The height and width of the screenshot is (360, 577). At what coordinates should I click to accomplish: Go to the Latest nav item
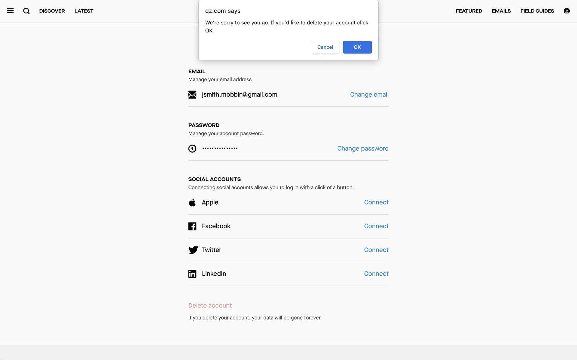tap(84, 11)
